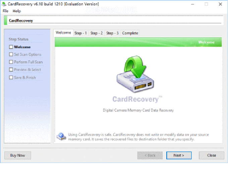The height and width of the screenshot is (174, 228).
Task: Click the CardRecovery header title text
Action: pos(21,21)
